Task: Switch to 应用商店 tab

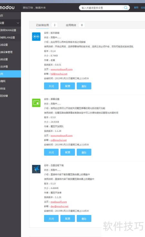Action: click(71, 25)
